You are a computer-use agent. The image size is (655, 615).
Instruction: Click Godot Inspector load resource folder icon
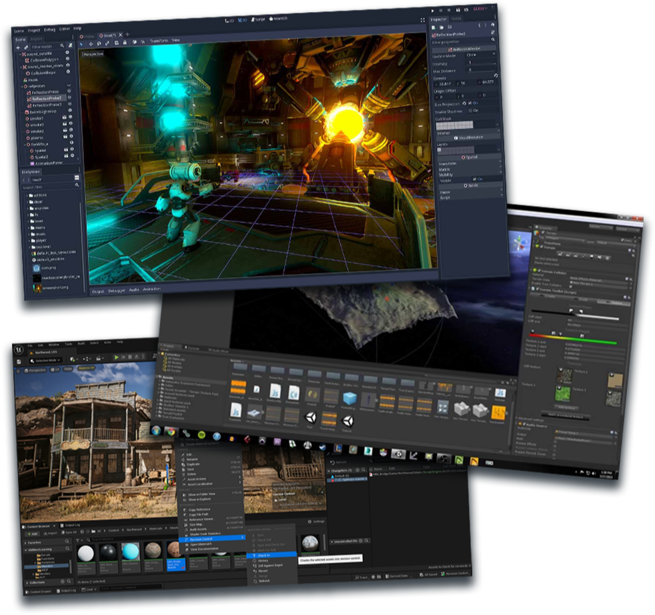click(x=442, y=27)
